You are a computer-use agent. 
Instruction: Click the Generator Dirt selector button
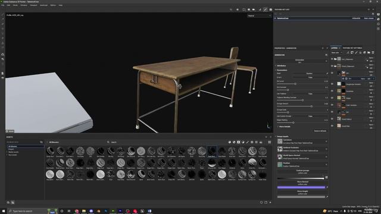click(299, 61)
